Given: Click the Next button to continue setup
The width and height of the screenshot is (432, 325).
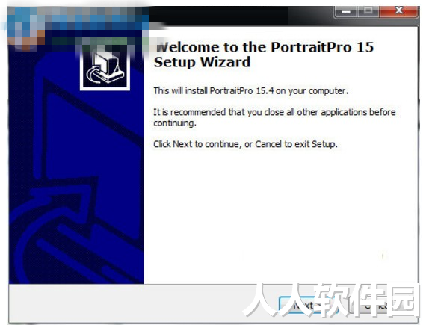Looking at the screenshot, I should (307, 305).
